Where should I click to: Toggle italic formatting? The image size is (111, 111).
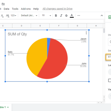coord(61,16)
